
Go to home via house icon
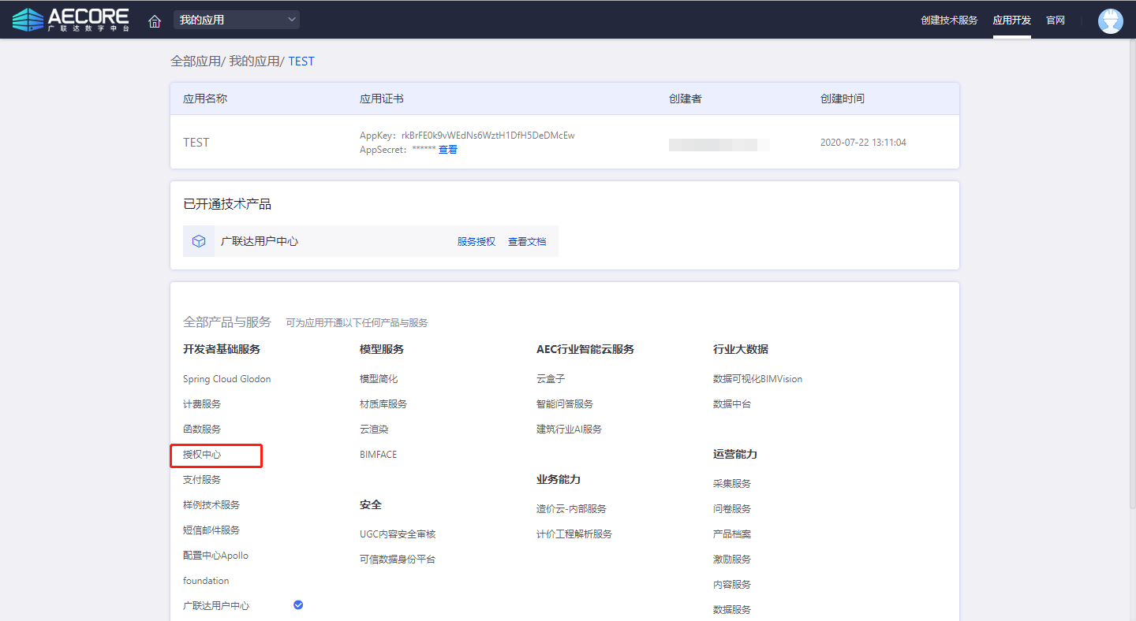pyautogui.click(x=155, y=20)
